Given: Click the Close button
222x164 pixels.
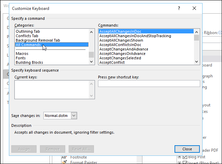Looking at the screenshot, I should coord(187,149).
